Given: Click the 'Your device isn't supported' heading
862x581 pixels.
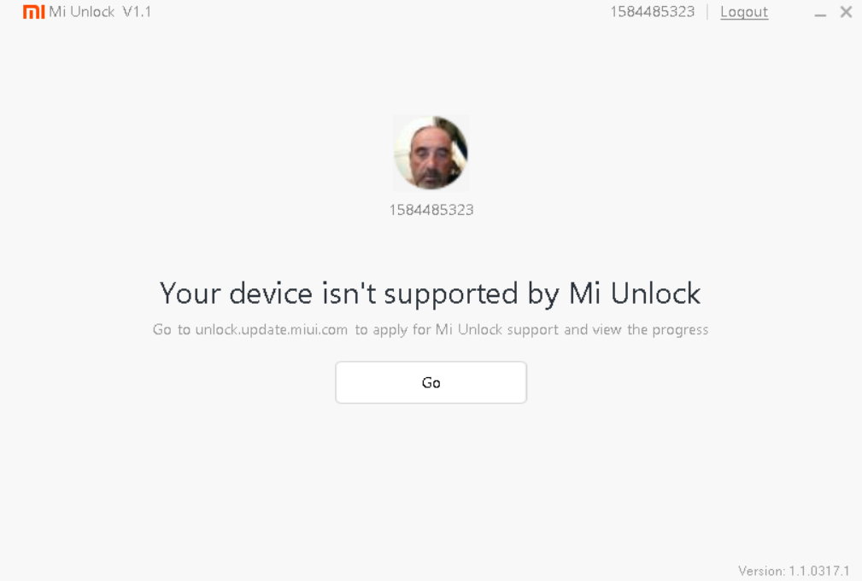Looking at the screenshot, I should [x=430, y=293].
